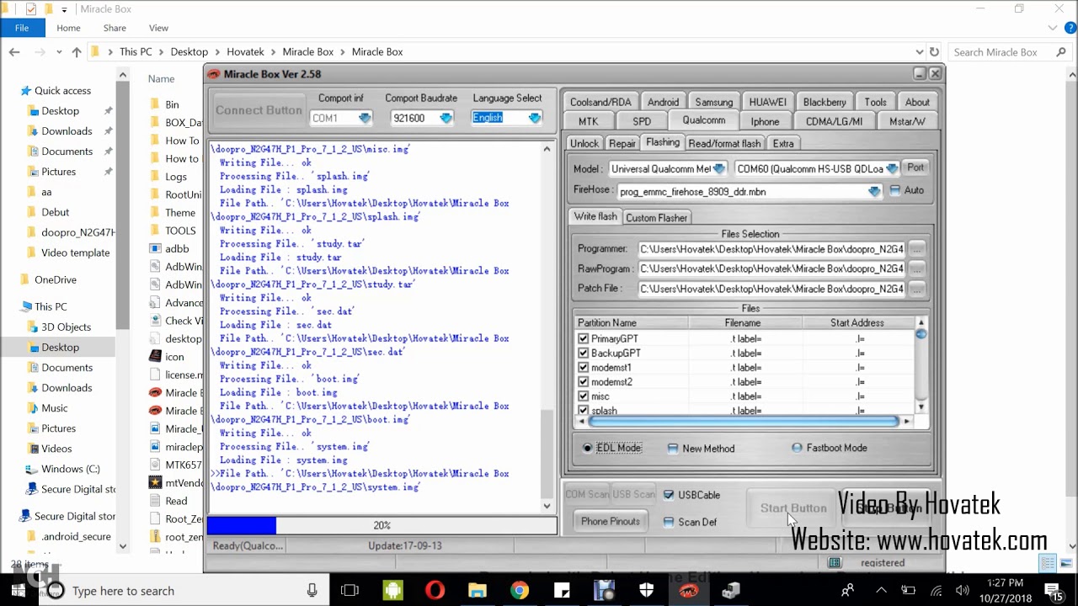
Task: Open Quick access star in navigation pane
Action: pos(26,91)
